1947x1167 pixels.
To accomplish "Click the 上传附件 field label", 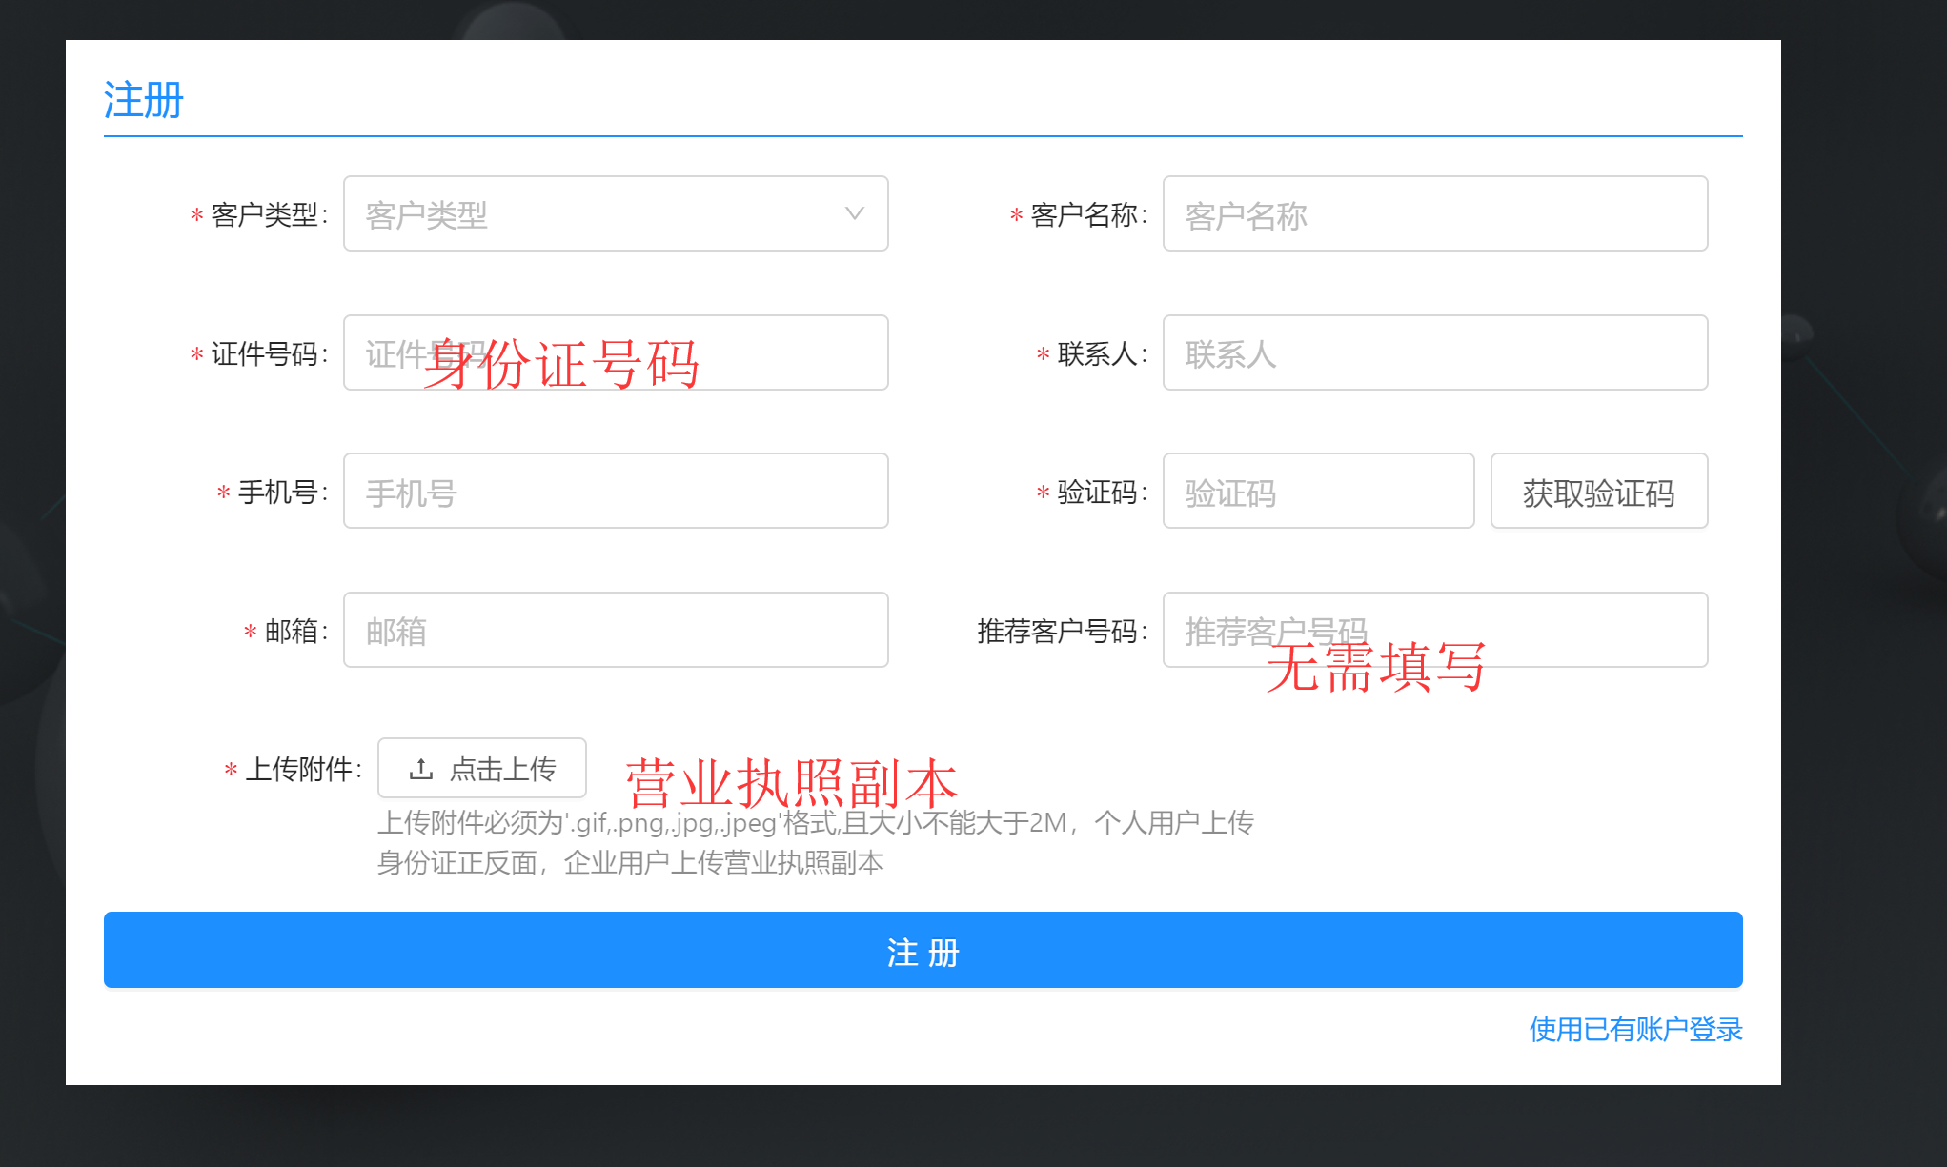I will [301, 769].
